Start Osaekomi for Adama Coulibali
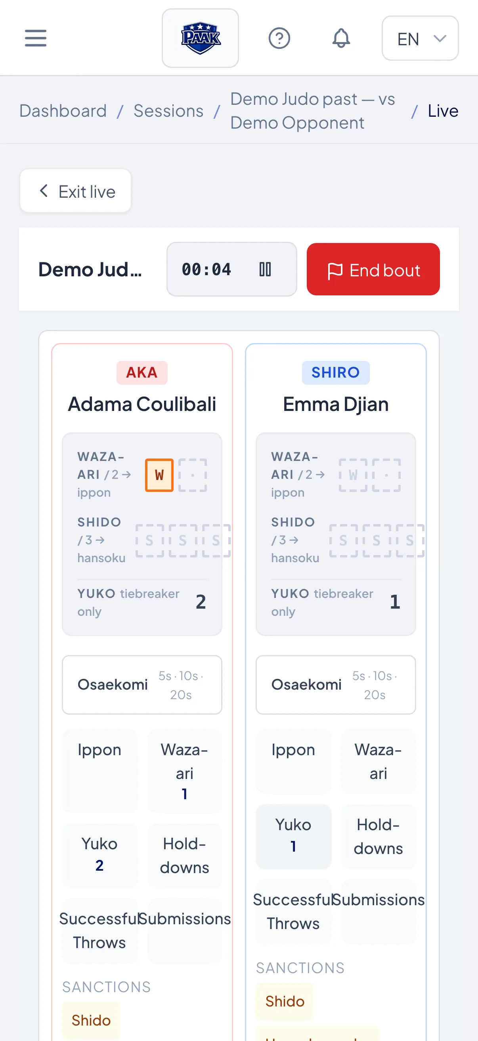The image size is (478, 1041). (142, 685)
